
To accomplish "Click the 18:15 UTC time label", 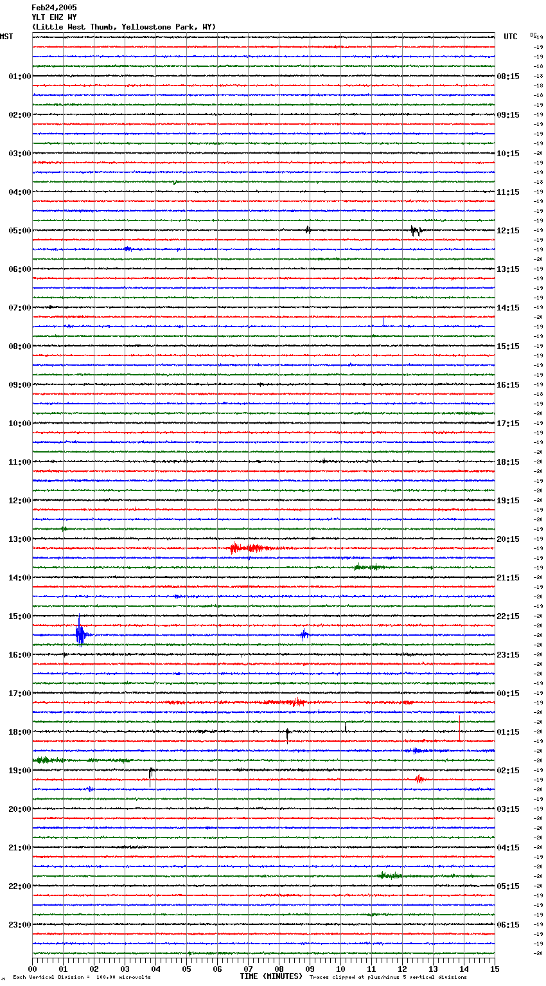I will coord(508,462).
